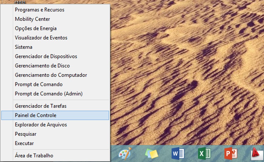
Task: Open Gerenciamento de Disco
Action: (x=55, y=65)
